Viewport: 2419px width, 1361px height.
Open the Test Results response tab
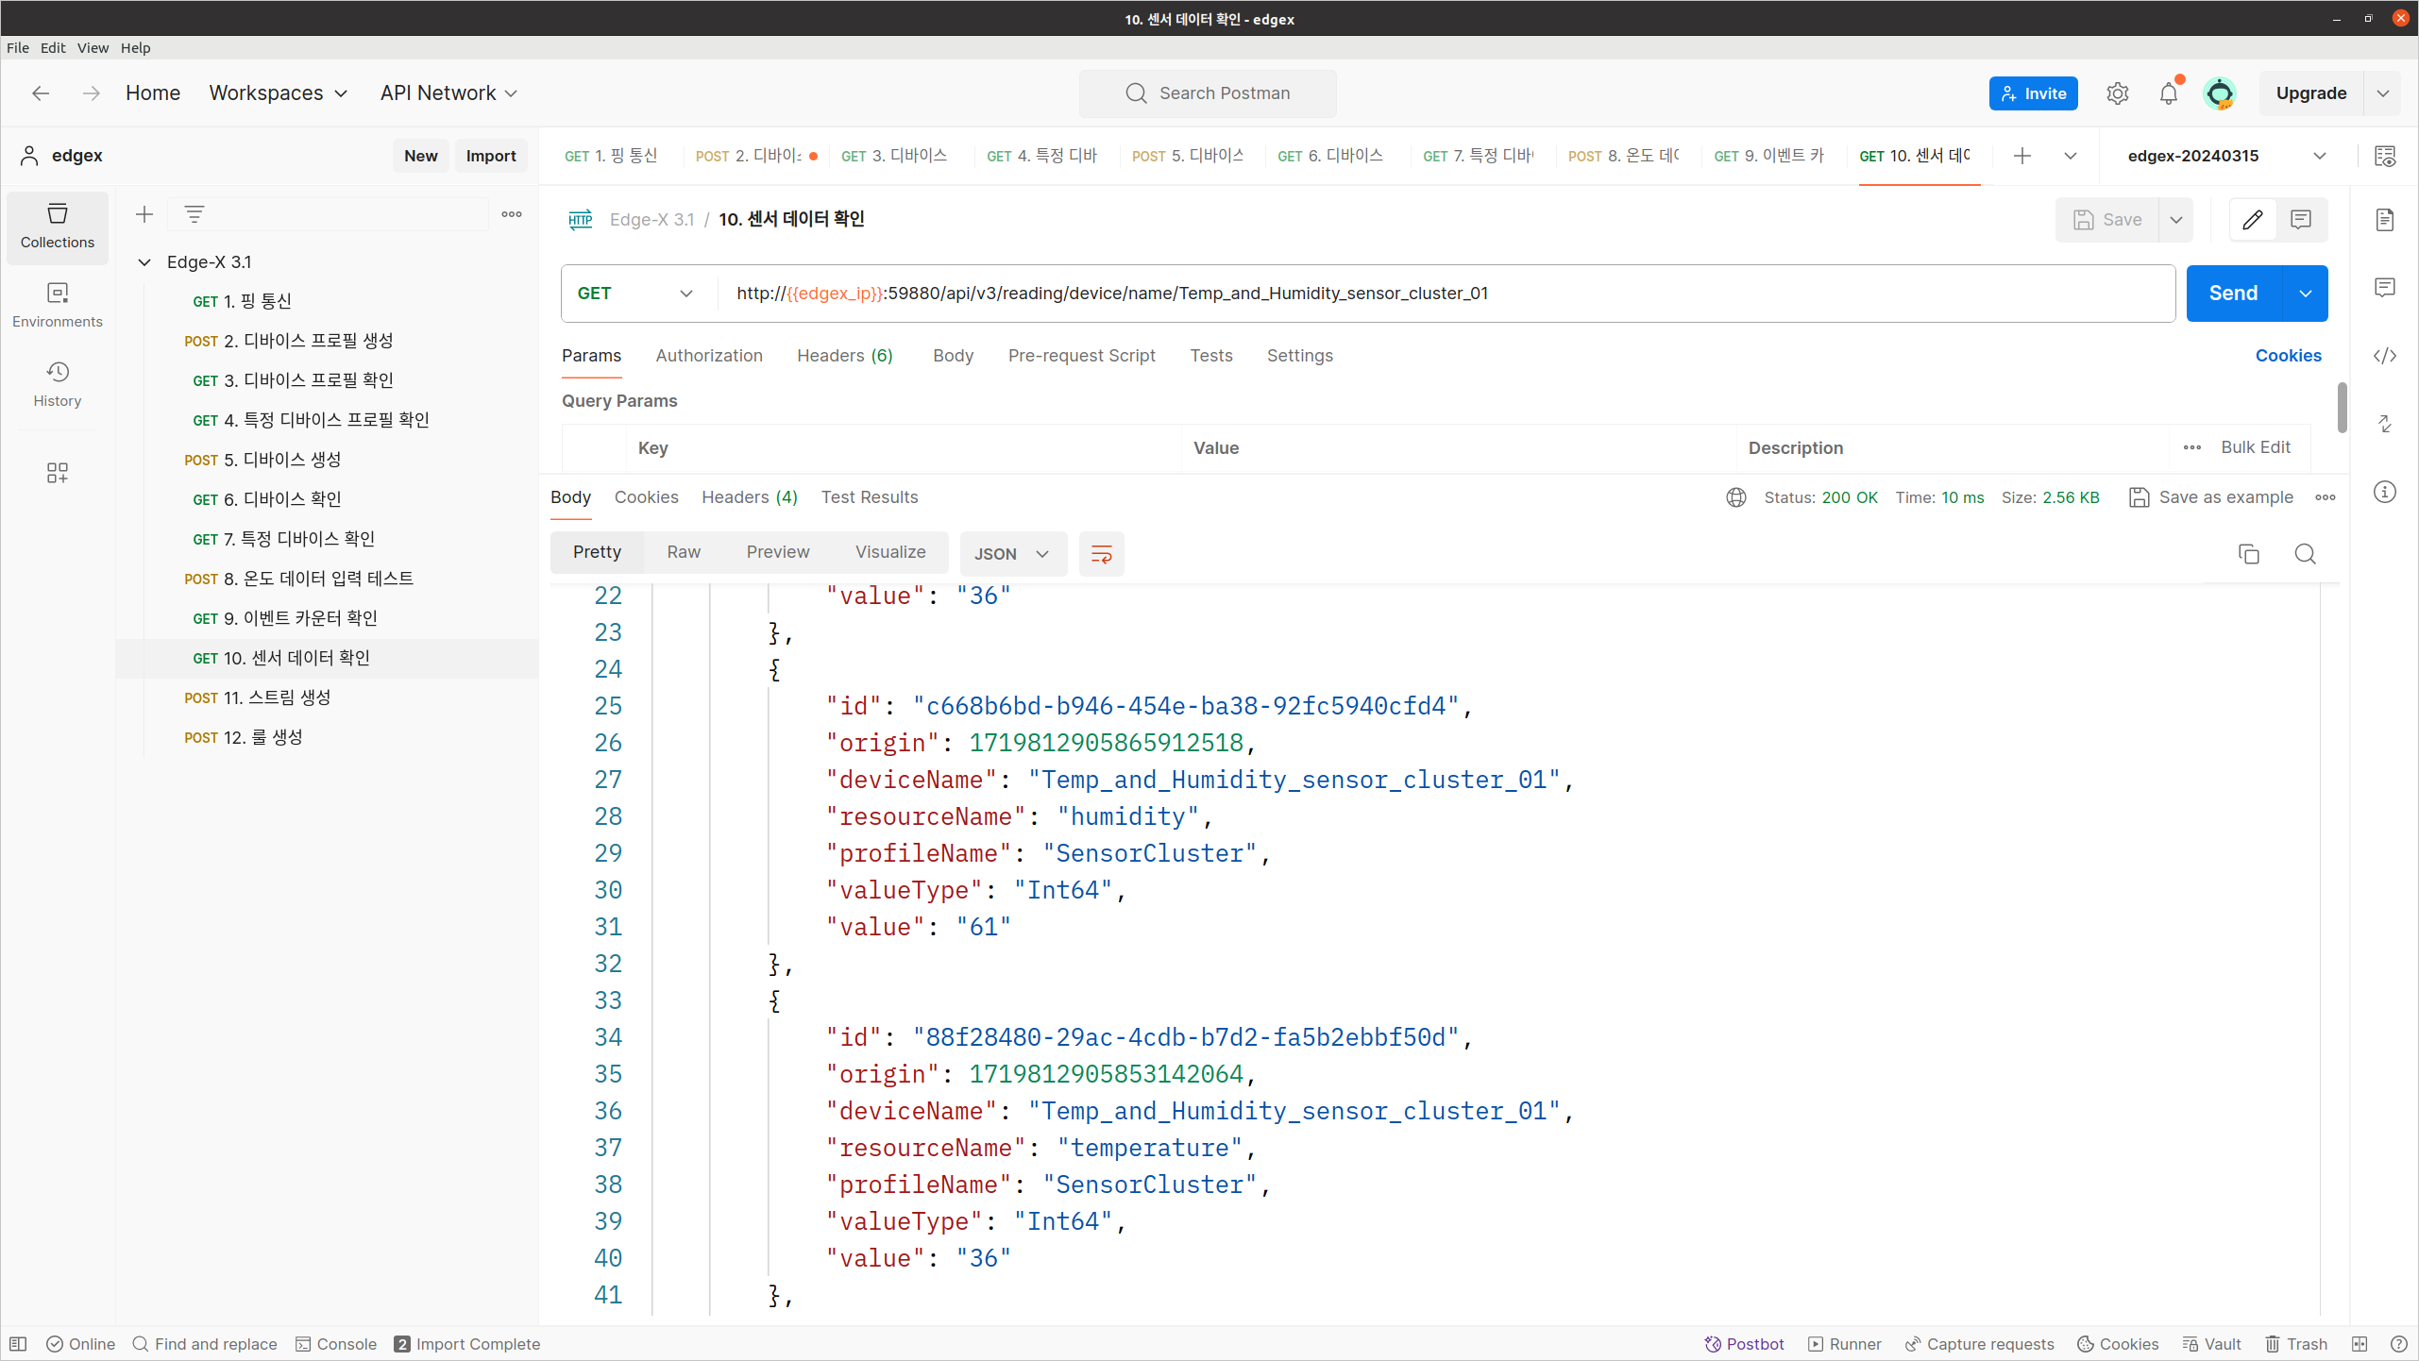[x=870, y=497]
